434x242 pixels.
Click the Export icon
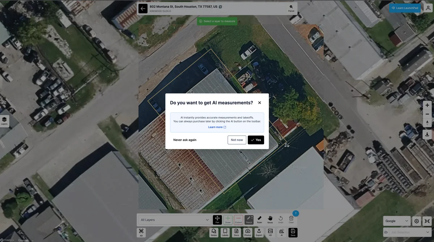coord(259,232)
